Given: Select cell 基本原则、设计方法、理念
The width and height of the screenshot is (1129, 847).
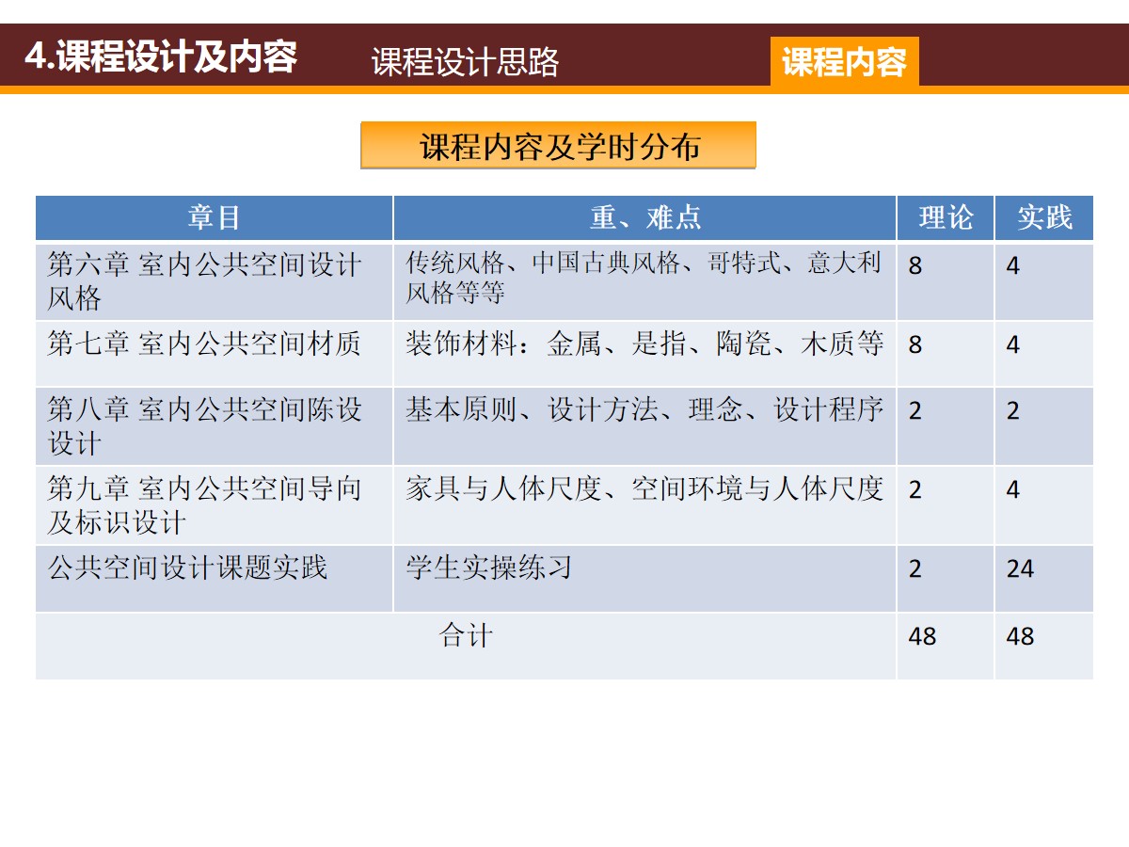Looking at the screenshot, I should click(644, 426).
